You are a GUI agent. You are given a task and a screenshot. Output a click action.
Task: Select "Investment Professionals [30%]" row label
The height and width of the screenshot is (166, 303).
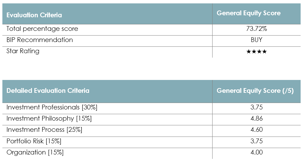pyautogui.click(x=52, y=107)
